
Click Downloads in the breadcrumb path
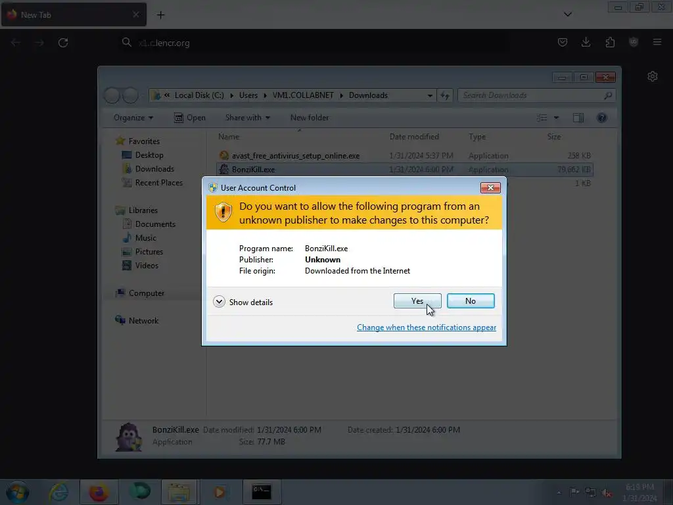click(368, 95)
